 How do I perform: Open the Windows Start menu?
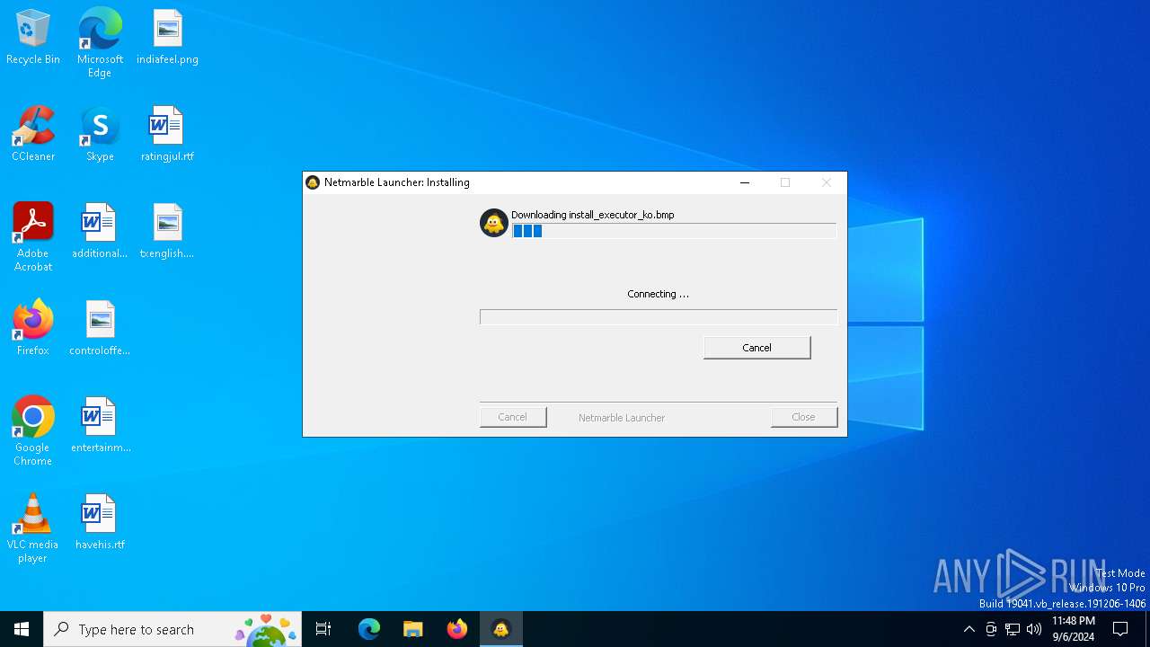(22, 629)
